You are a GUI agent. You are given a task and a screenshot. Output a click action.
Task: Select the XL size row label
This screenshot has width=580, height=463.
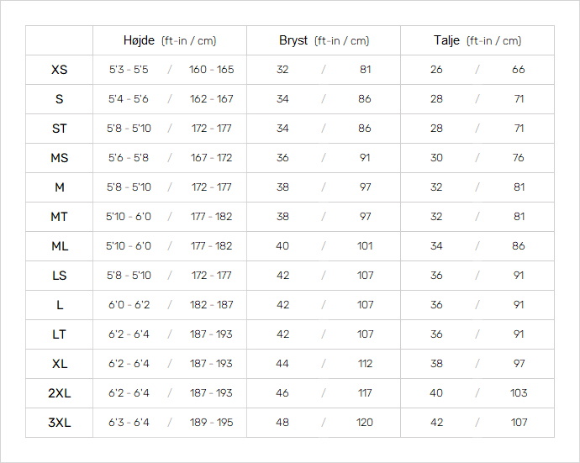[x=59, y=364]
